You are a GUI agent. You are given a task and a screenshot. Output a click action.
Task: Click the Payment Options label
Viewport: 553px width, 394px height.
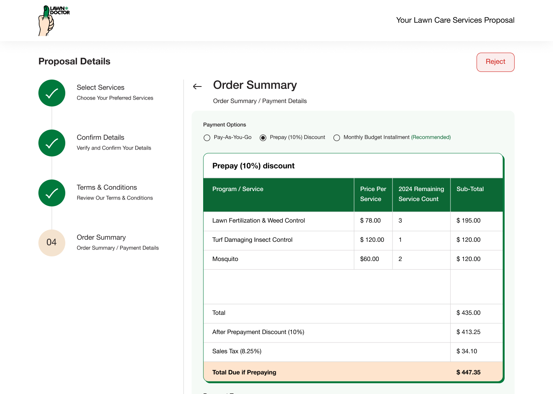coord(225,125)
